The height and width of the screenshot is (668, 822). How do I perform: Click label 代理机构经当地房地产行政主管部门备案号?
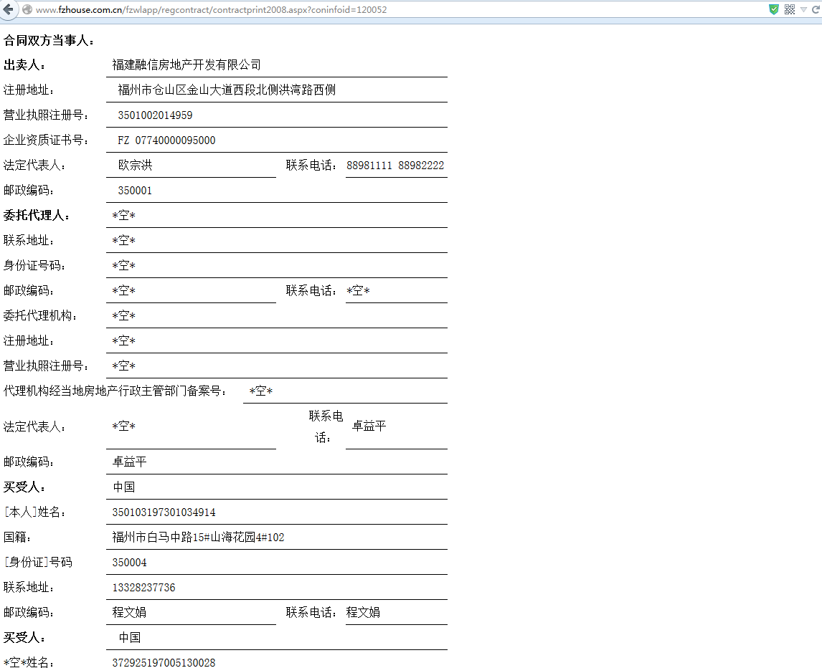(x=115, y=391)
